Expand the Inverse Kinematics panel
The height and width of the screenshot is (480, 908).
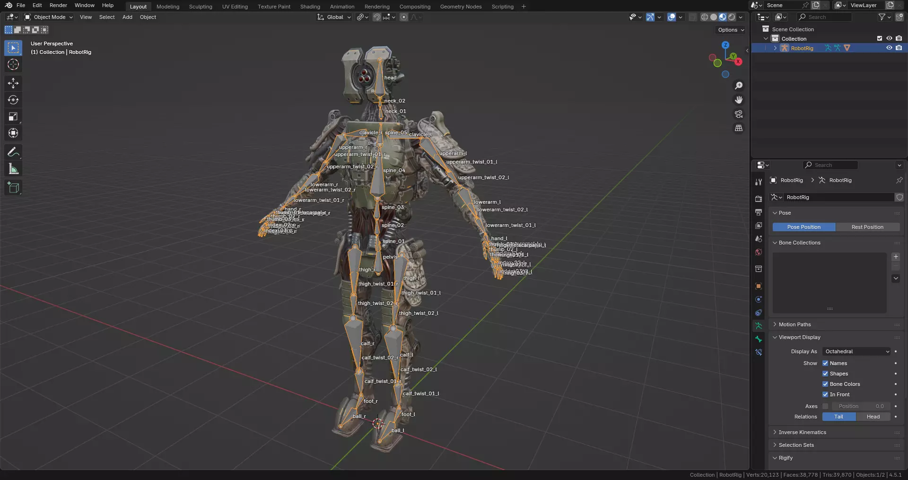click(x=775, y=432)
